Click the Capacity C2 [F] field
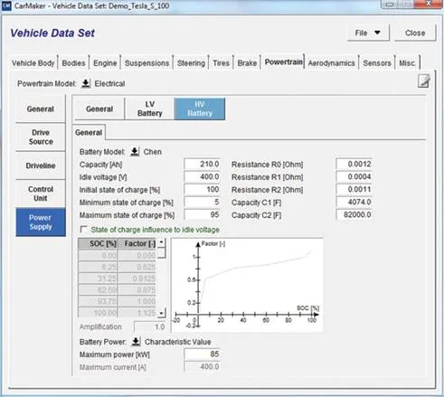 click(x=354, y=215)
